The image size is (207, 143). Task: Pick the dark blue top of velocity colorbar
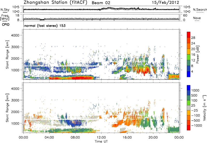189,88
